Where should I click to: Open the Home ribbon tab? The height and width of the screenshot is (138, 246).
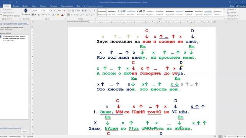(7, 6)
